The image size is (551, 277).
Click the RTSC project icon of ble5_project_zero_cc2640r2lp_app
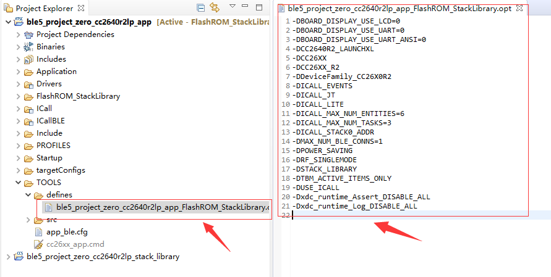click(19, 22)
